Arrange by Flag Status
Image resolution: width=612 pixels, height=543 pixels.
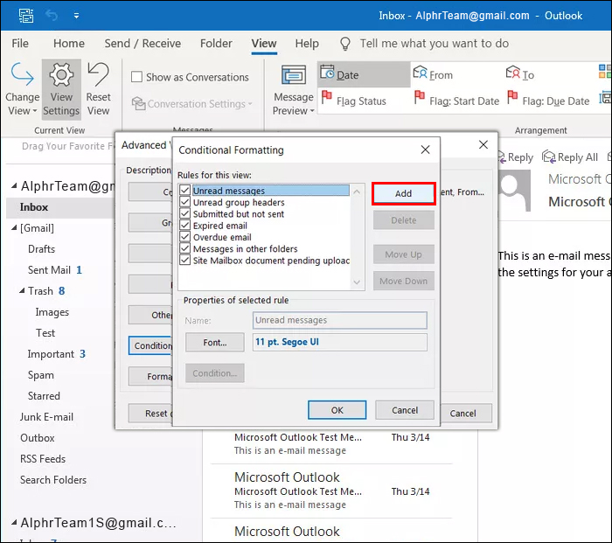pos(353,100)
